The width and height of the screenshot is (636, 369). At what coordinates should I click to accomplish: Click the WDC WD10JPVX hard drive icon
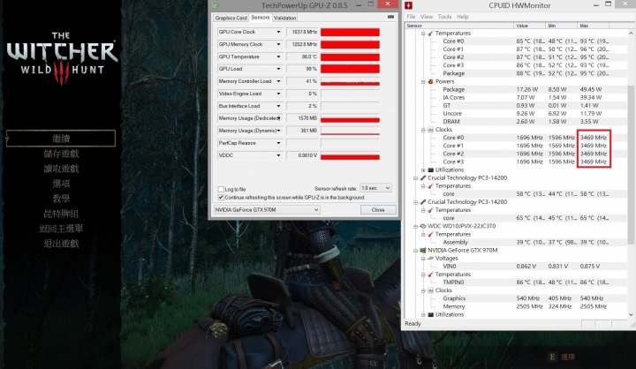point(422,226)
